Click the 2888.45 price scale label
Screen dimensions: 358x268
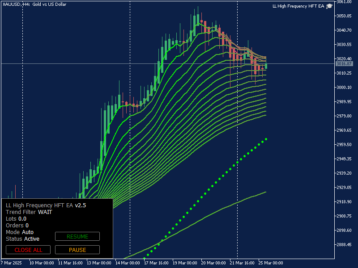344,244
